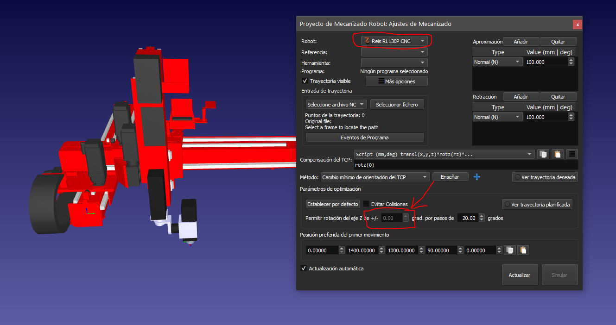616x325 pixels.
Task: Copy the TCP compensation script
Action: click(x=543, y=154)
